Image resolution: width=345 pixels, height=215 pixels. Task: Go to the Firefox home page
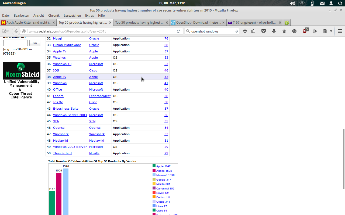(x=284, y=31)
